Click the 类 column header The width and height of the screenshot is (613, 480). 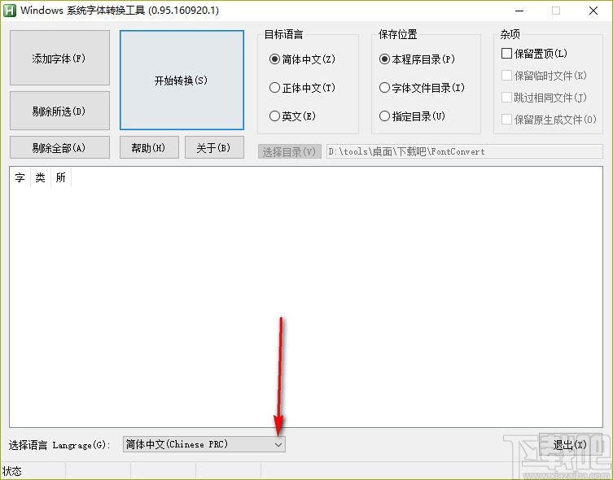point(40,177)
